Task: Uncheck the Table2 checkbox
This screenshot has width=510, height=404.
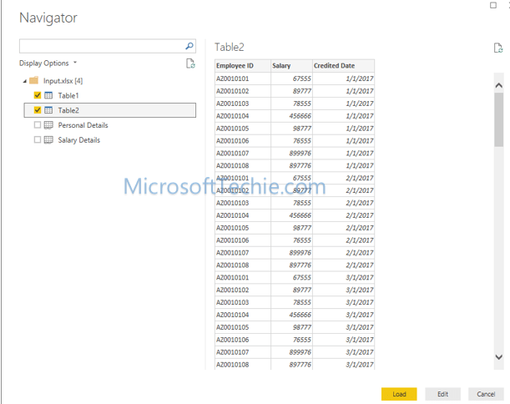Action: (38, 110)
